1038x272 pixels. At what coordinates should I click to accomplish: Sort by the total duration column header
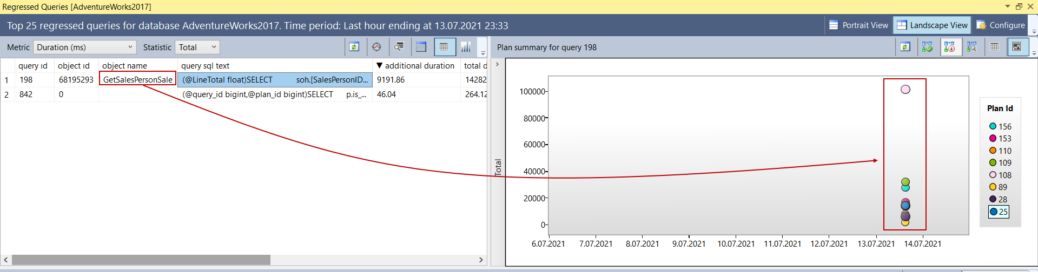(474, 65)
